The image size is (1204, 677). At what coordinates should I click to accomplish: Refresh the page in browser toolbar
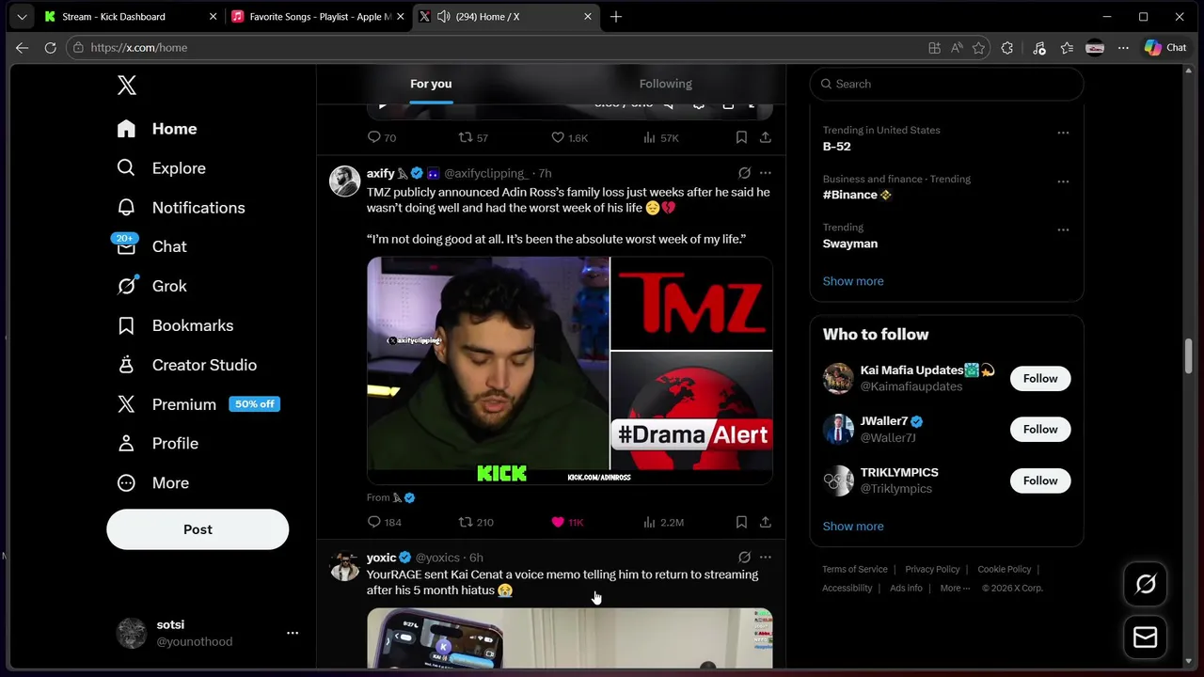click(x=51, y=48)
